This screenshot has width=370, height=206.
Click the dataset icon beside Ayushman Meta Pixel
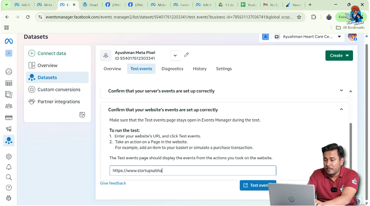coord(106,55)
